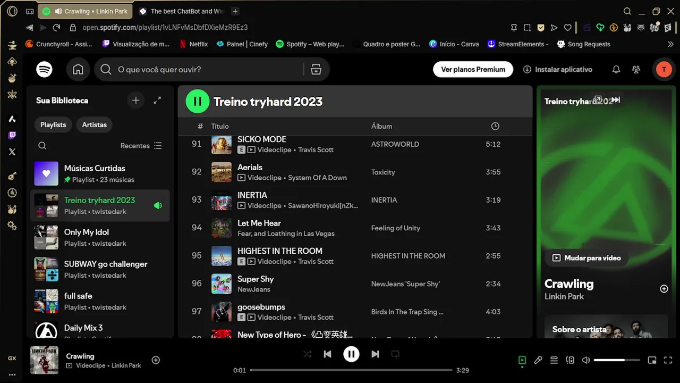Create a new playlist with plus icon
This screenshot has height=383, width=680.
(x=136, y=101)
